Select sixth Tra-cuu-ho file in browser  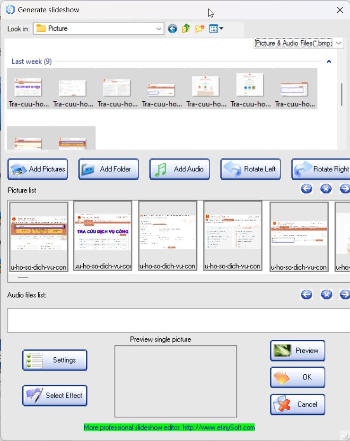(251, 88)
